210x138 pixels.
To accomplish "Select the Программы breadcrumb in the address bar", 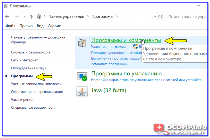I will 102,16.
